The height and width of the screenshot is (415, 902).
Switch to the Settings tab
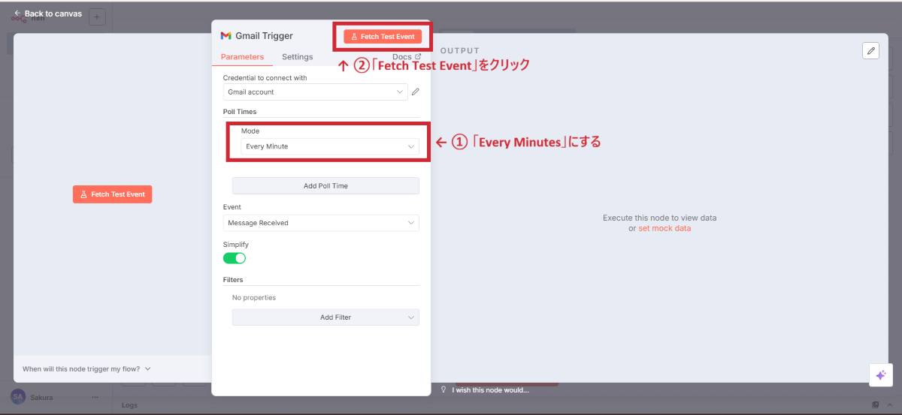[297, 57]
